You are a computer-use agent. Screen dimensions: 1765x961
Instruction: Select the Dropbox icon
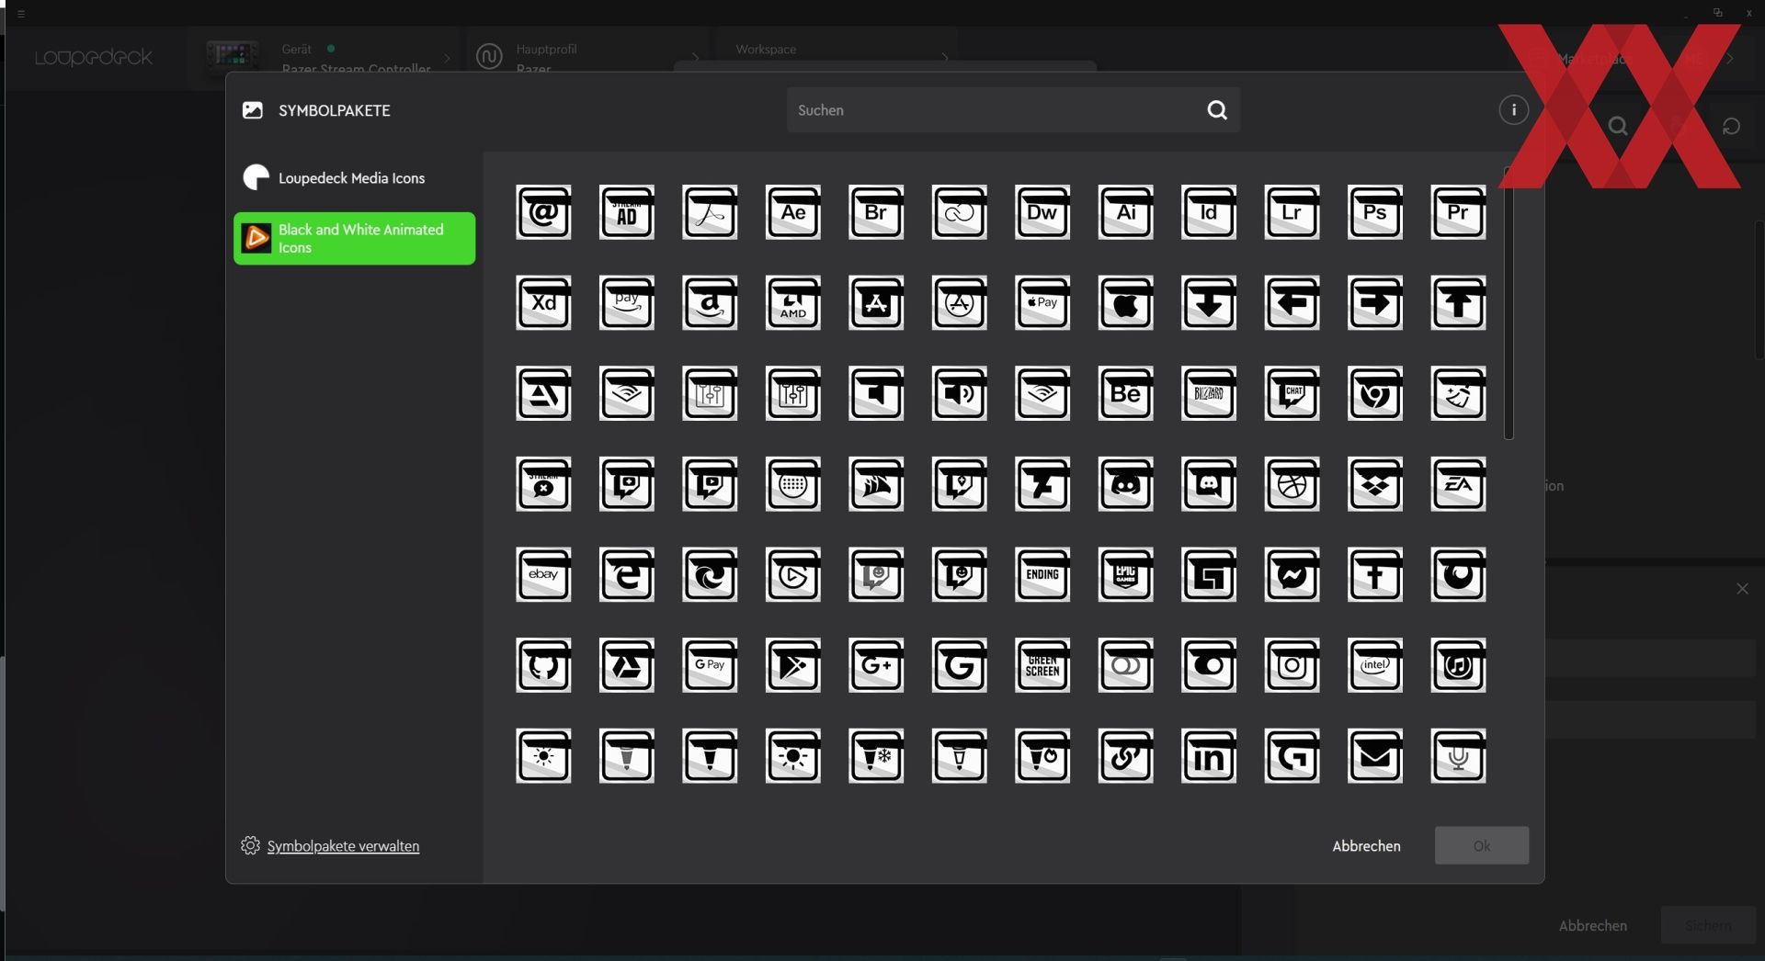click(x=1375, y=484)
